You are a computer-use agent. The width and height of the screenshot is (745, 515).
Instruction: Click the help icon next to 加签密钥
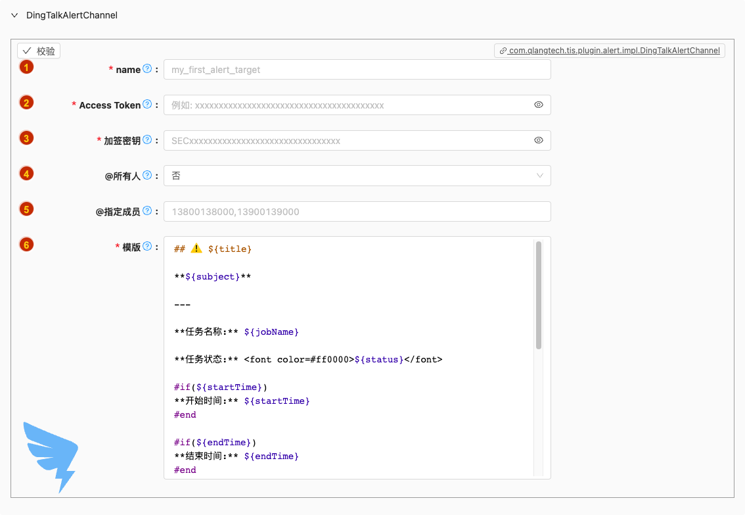point(147,140)
